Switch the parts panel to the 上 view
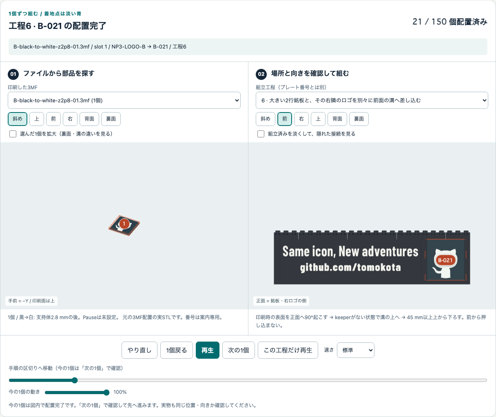Image resolution: width=496 pixels, height=417 pixels. 37,119
